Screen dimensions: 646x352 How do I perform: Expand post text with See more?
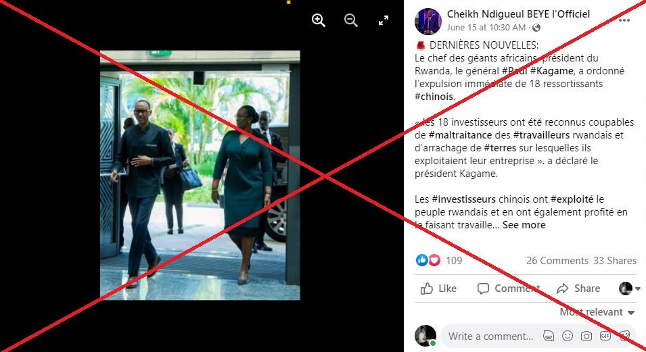[524, 225]
